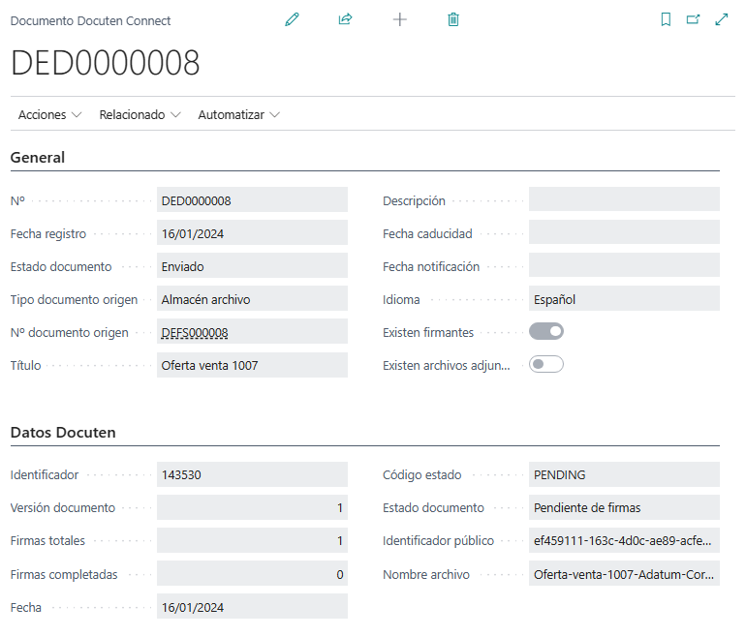This screenshot has height=637, width=746.
Task: Click the Fecha caducidad field
Action: coord(623,233)
